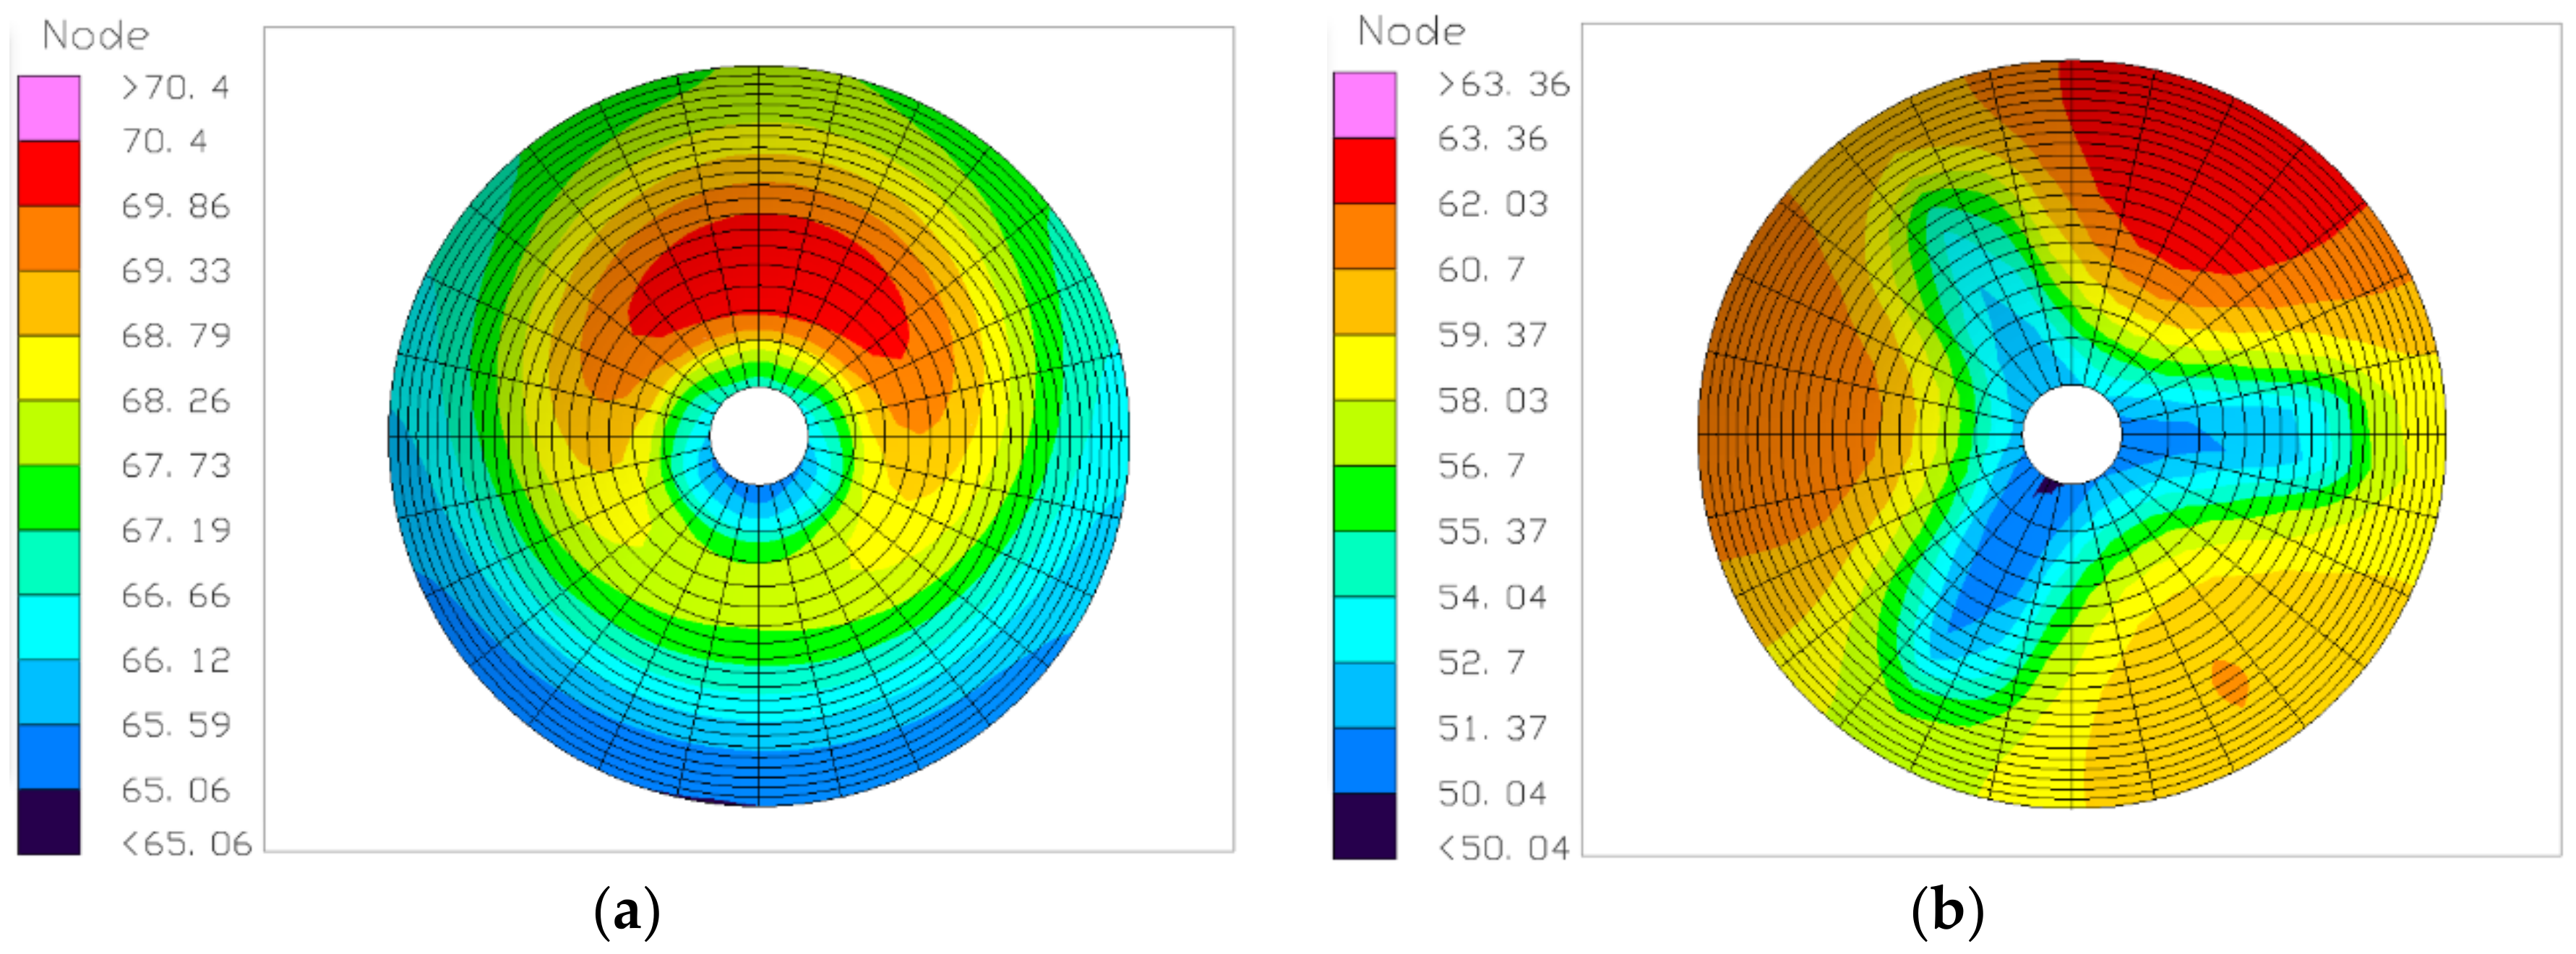The width and height of the screenshot is (2576, 954).
Task: Click the dark navy <65.06 legend swatch
Action: point(48,821)
